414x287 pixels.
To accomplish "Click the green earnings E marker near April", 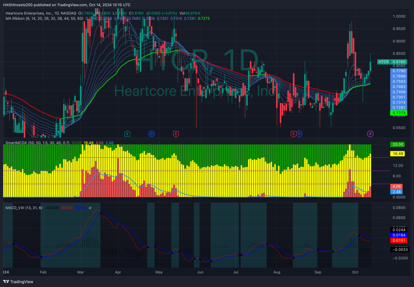I will click(x=127, y=134).
